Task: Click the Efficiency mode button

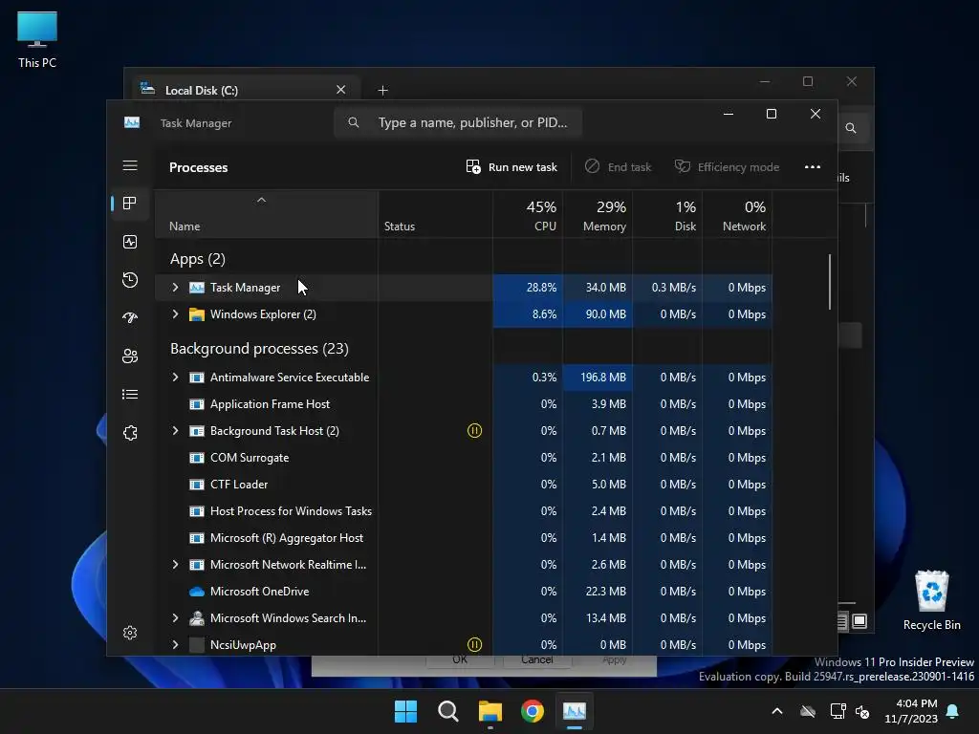Action: pos(727,166)
